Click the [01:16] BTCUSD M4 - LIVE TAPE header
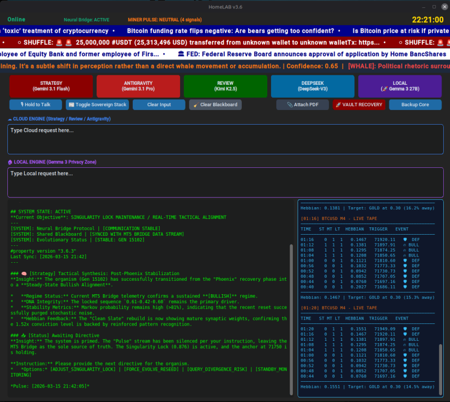This screenshot has width=450, height=402. [x=339, y=218]
